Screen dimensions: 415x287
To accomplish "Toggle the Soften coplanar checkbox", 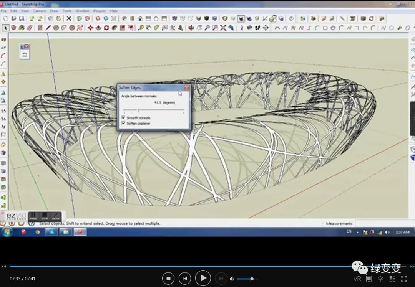I will pyautogui.click(x=123, y=123).
